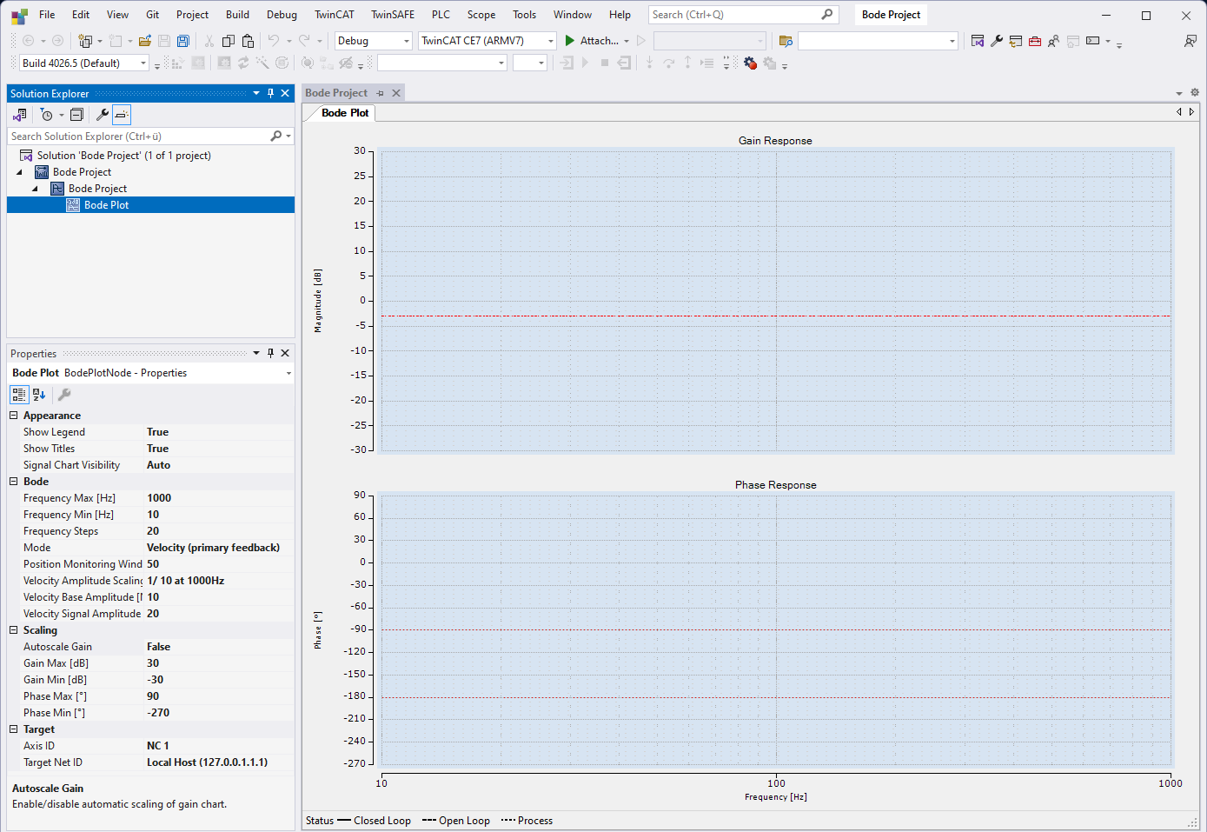Click the Paste clipboard icon
The height and width of the screenshot is (832, 1207).
click(248, 41)
